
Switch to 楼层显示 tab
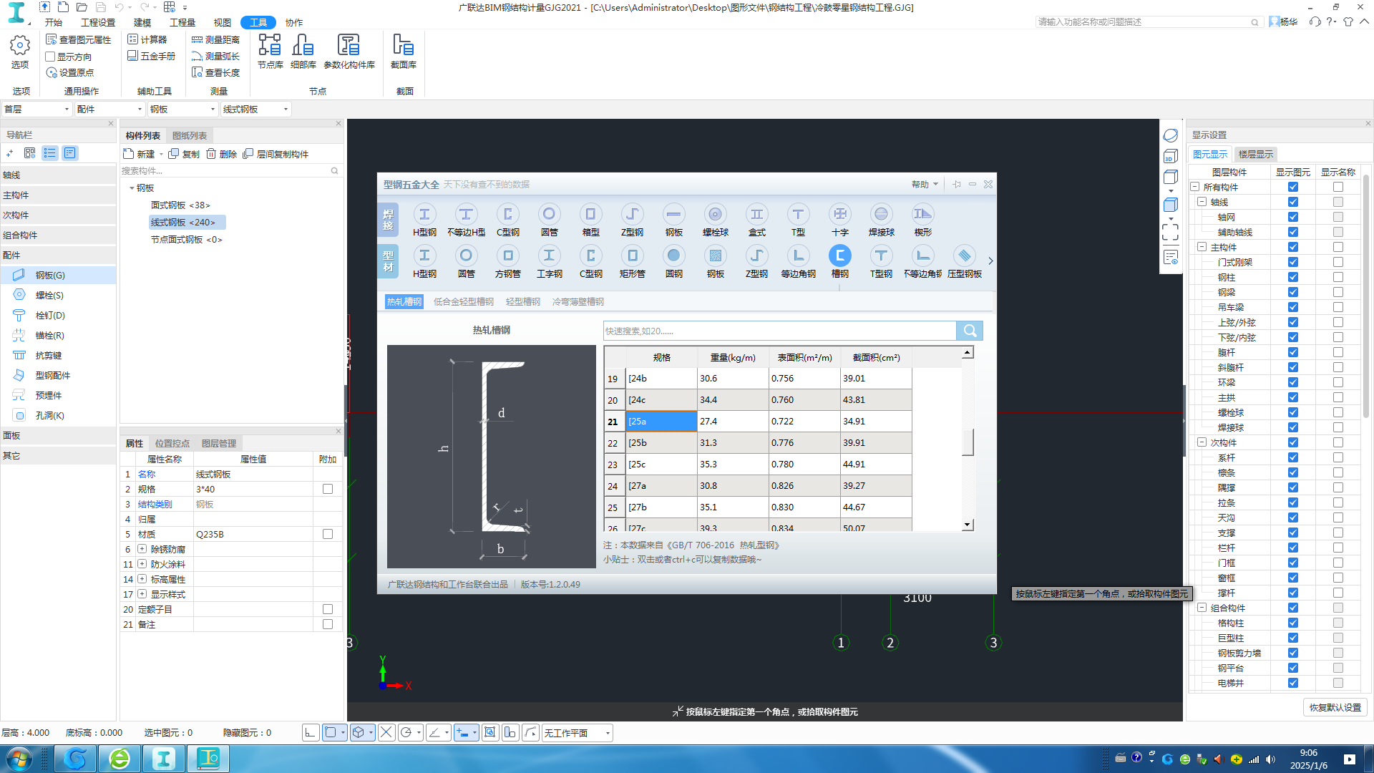(1255, 155)
